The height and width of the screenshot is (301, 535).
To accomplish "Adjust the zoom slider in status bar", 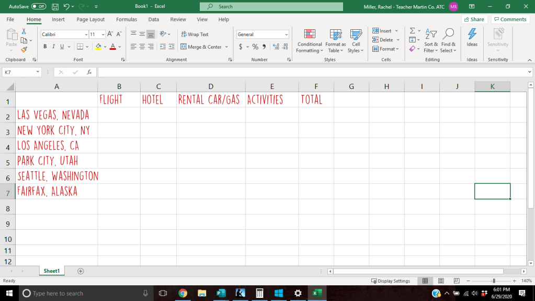I will 494,281.
